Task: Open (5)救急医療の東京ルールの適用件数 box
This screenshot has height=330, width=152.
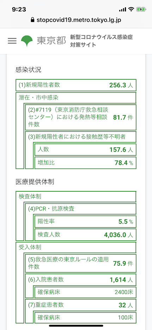Action: pyautogui.click(x=81, y=263)
